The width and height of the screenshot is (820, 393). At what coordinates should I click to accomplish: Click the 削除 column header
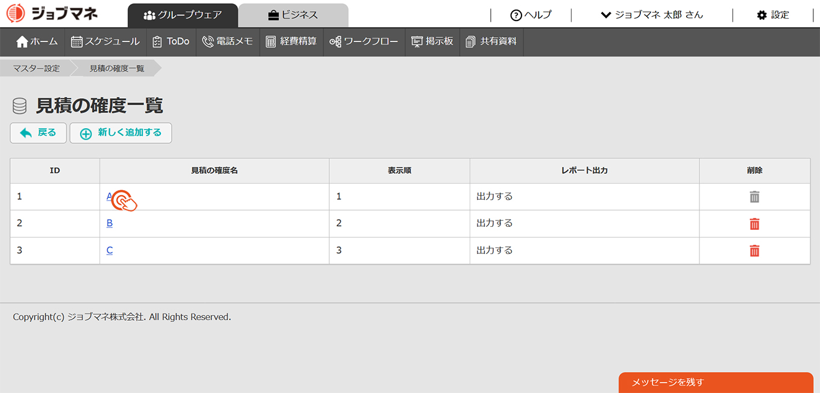pyautogui.click(x=755, y=171)
